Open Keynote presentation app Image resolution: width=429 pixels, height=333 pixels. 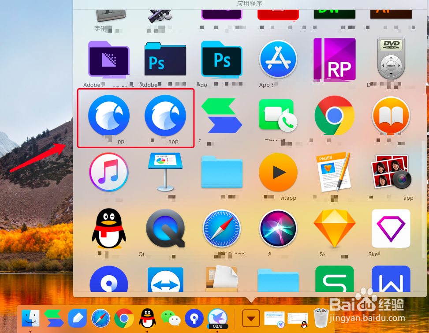pyautogui.click(x=165, y=172)
